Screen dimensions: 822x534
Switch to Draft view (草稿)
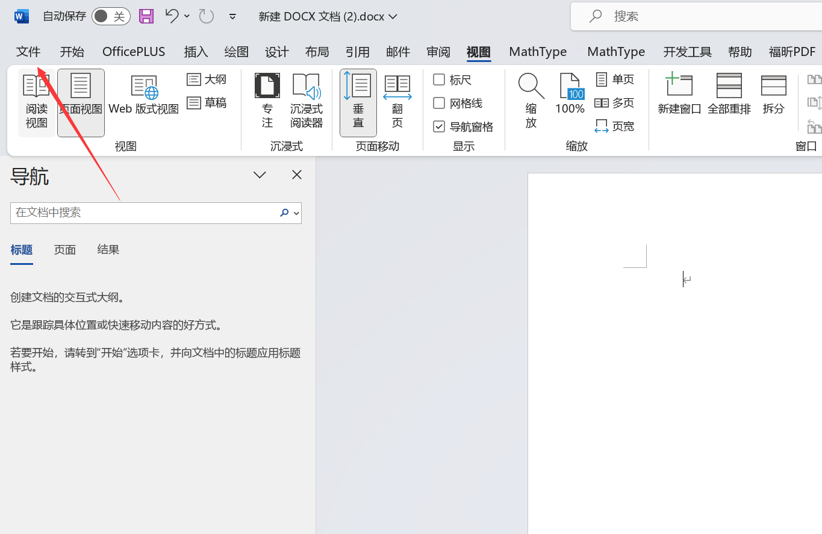pyautogui.click(x=207, y=103)
